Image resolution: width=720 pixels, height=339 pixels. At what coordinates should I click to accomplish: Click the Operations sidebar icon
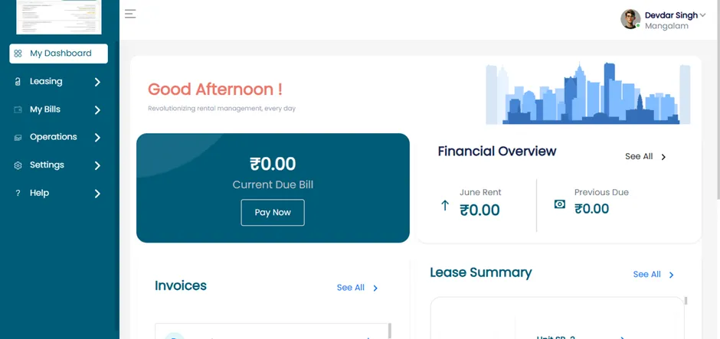(x=18, y=138)
